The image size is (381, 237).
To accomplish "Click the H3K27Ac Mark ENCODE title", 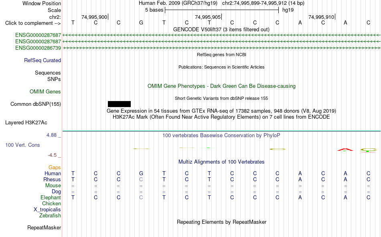I will point(221,117).
